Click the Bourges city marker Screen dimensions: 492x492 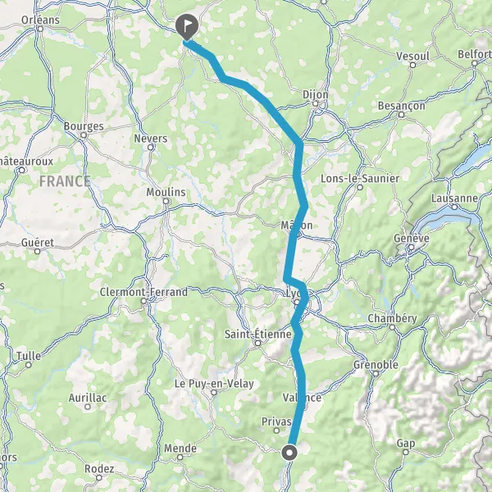point(84,135)
